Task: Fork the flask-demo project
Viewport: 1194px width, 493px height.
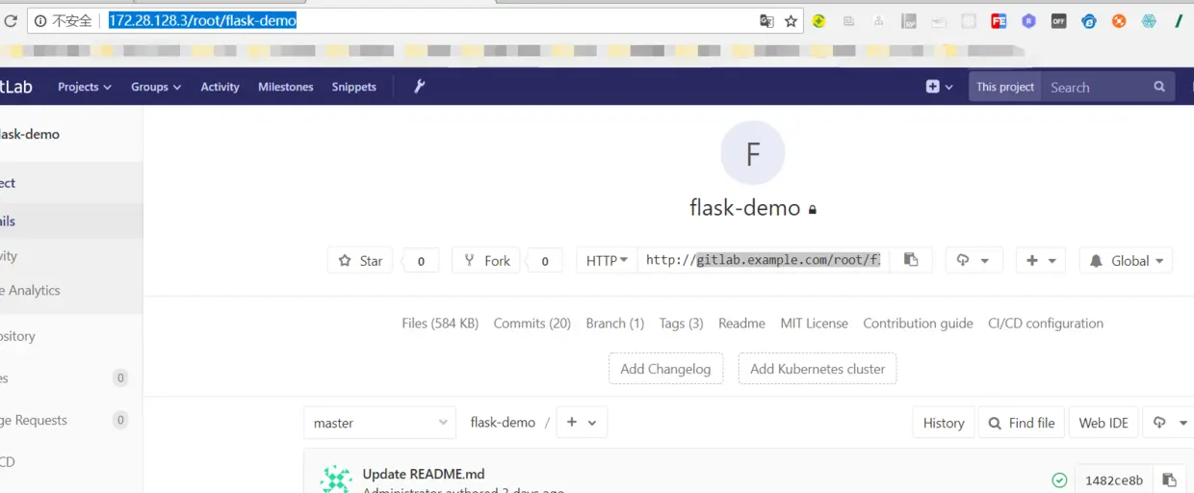Action: (x=486, y=260)
